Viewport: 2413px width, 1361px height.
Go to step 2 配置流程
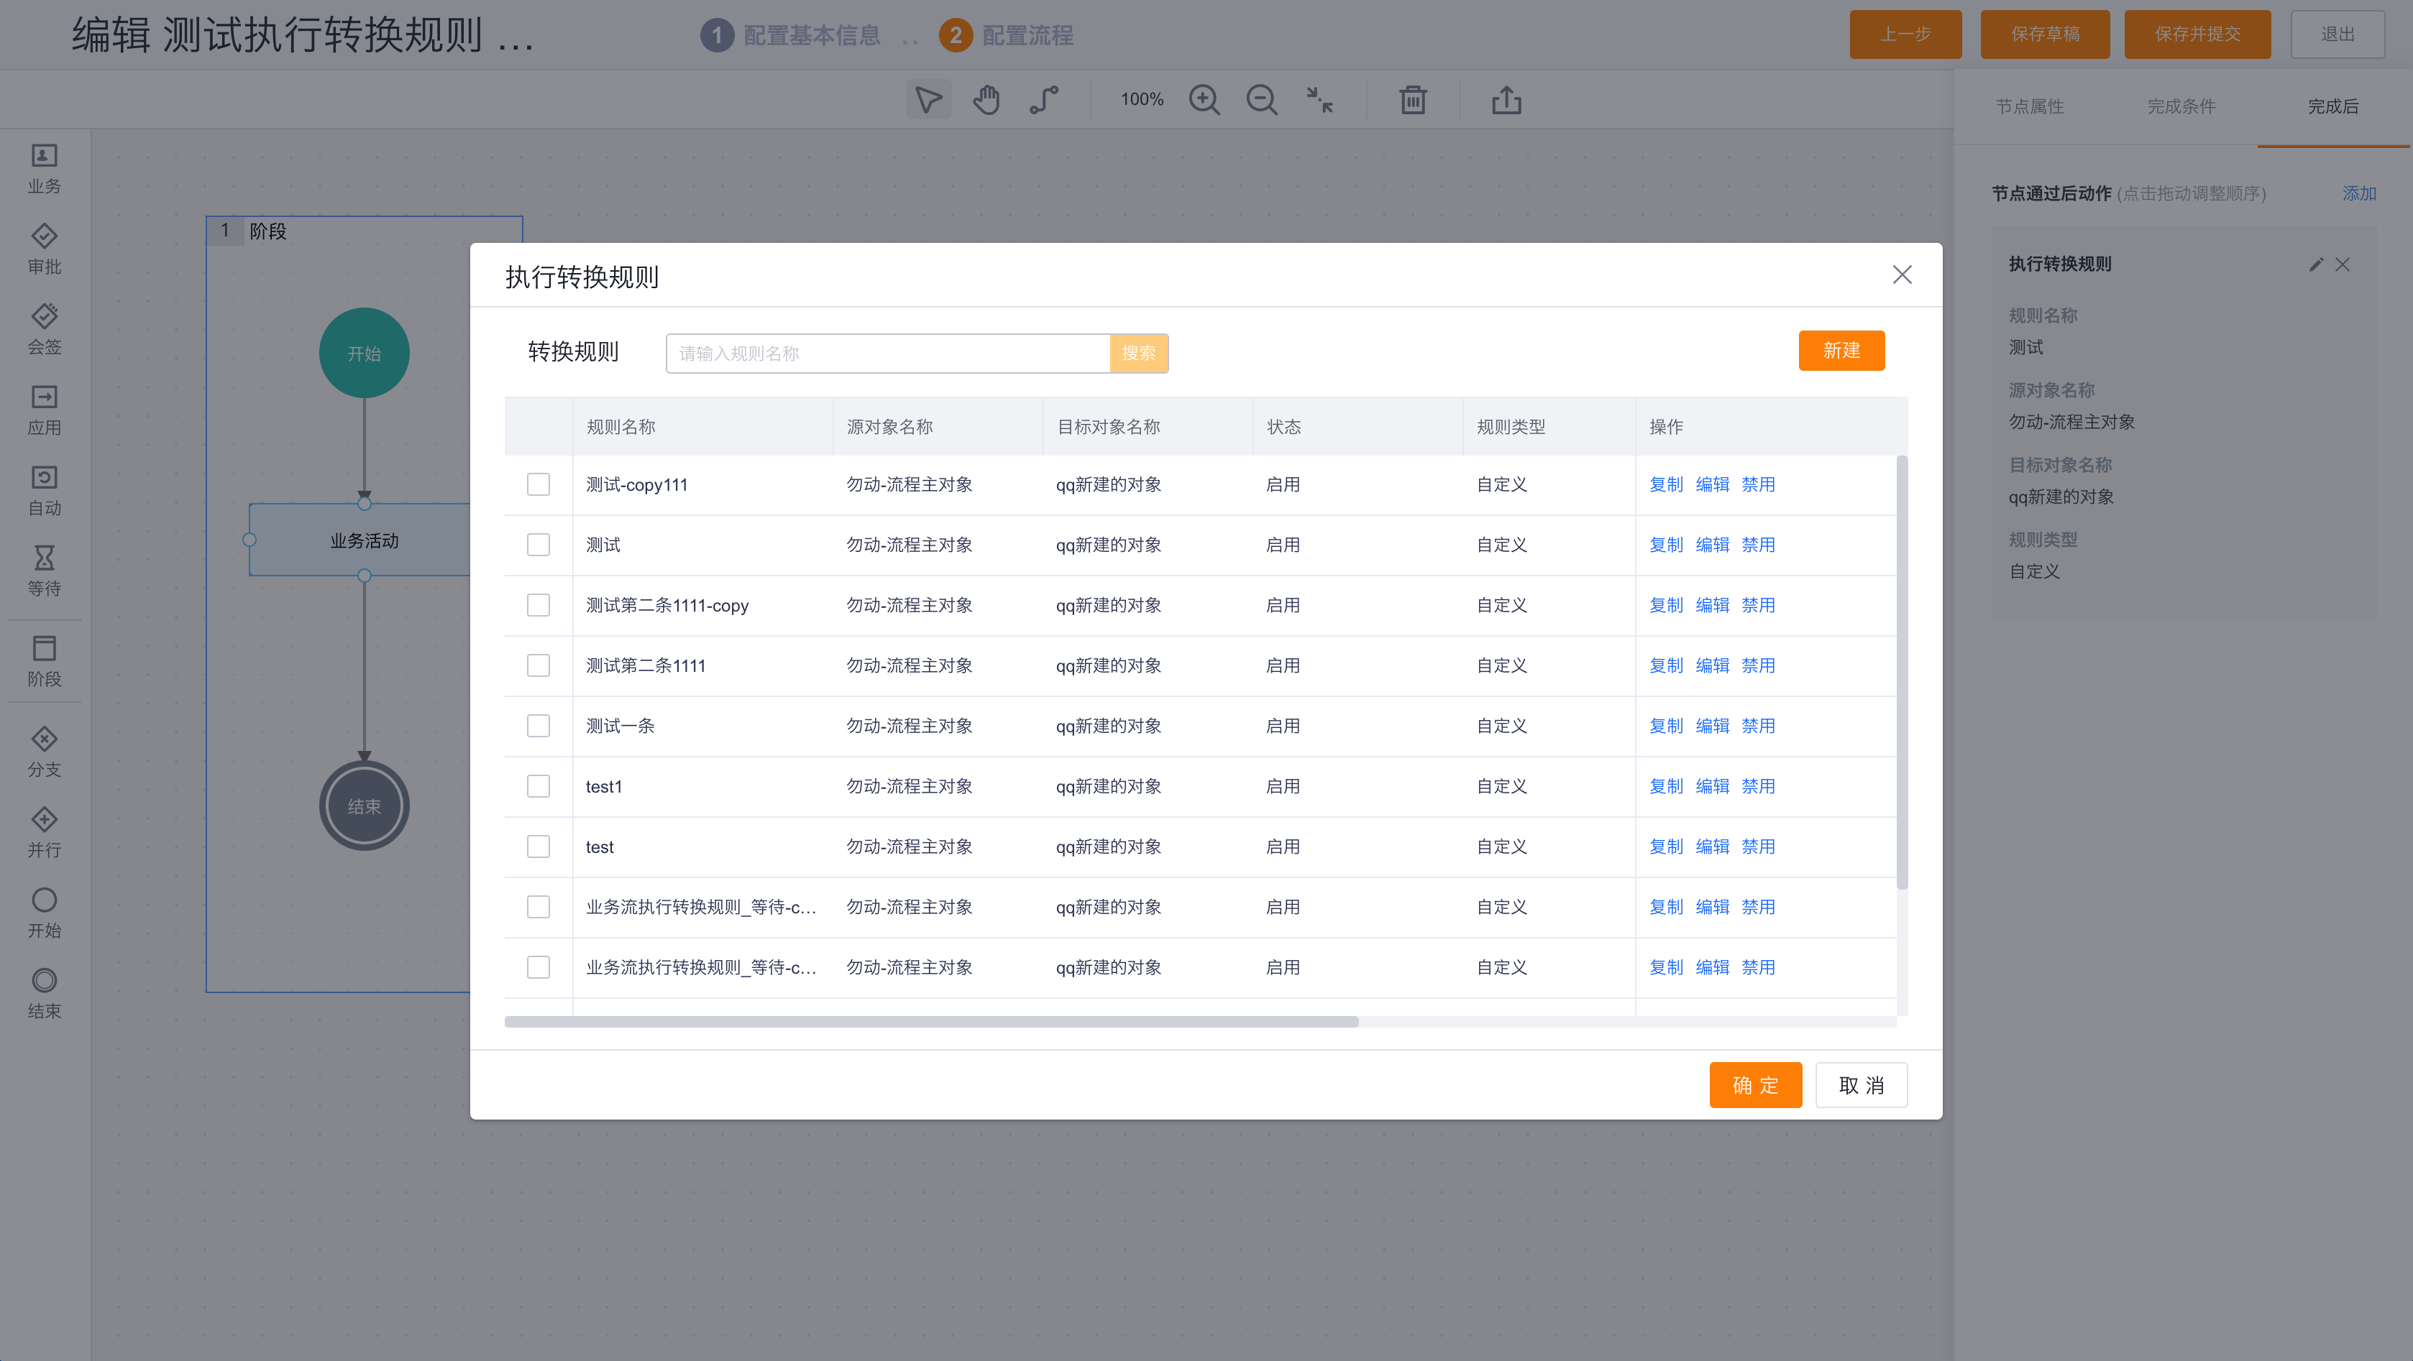[1006, 35]
